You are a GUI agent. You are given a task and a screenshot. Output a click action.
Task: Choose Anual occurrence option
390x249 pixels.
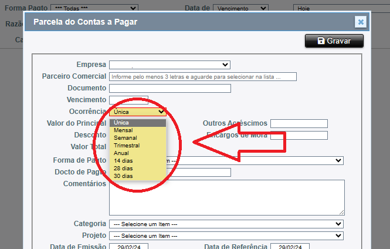click(121, 153)
